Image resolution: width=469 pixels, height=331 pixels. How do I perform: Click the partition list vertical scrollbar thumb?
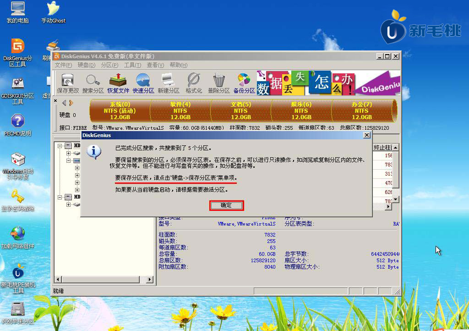[x=396, y=169]
